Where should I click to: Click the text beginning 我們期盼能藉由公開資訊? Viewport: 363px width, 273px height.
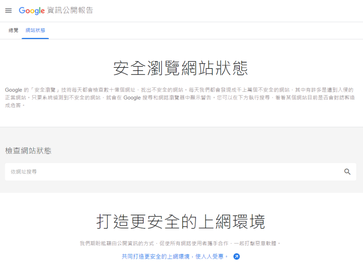pos(117,243)
